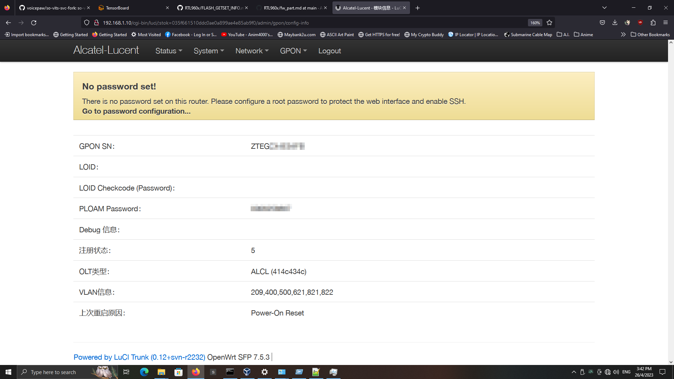Select the Power-On Reset value
674x379 pixels.
tap(277, 313)
